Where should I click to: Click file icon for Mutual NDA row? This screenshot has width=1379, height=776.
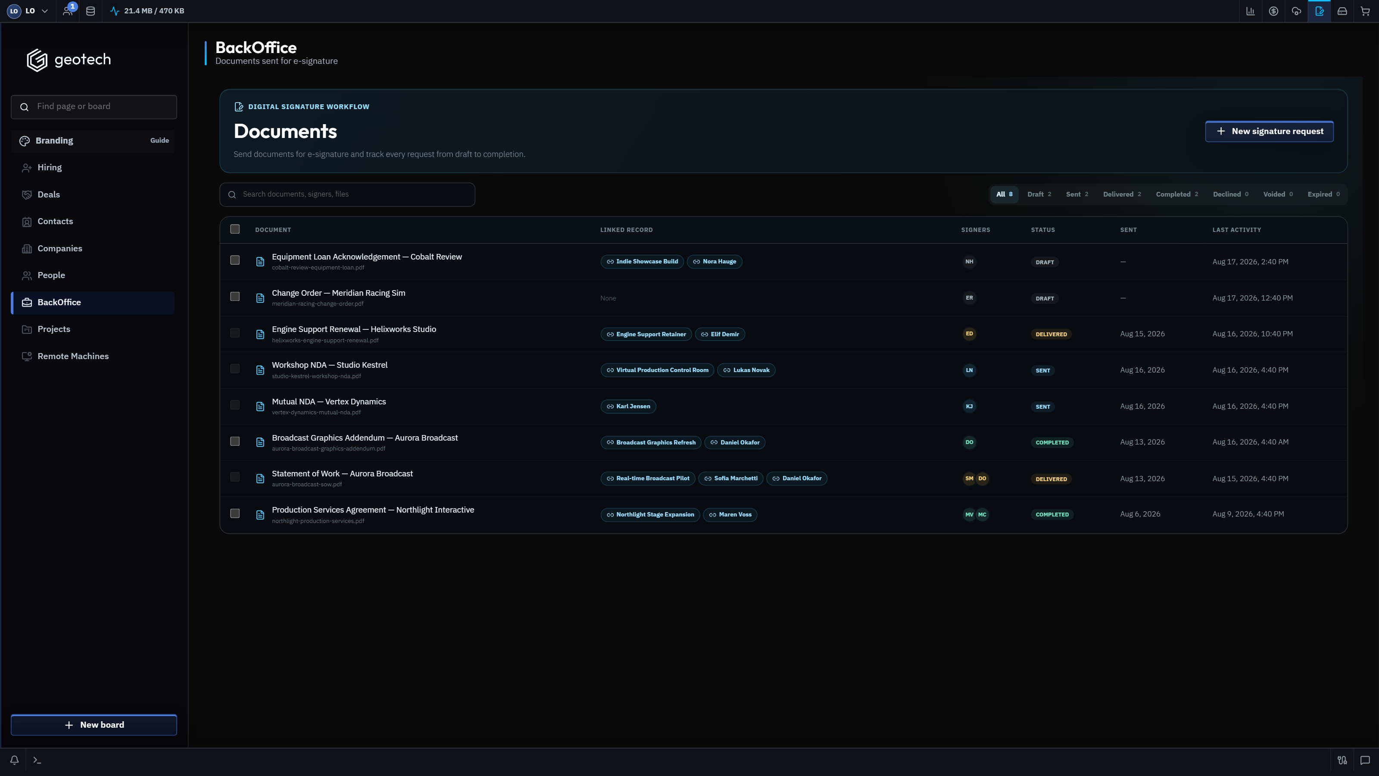[x=260, y=407]
